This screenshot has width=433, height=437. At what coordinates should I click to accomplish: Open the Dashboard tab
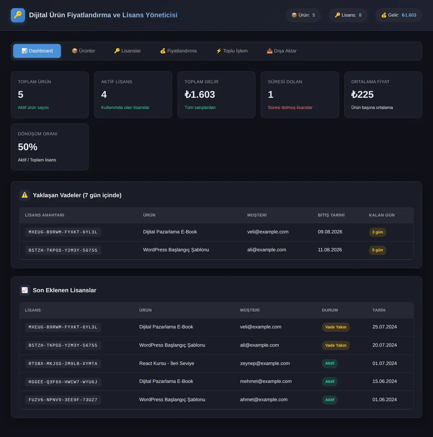coord(37,51)
